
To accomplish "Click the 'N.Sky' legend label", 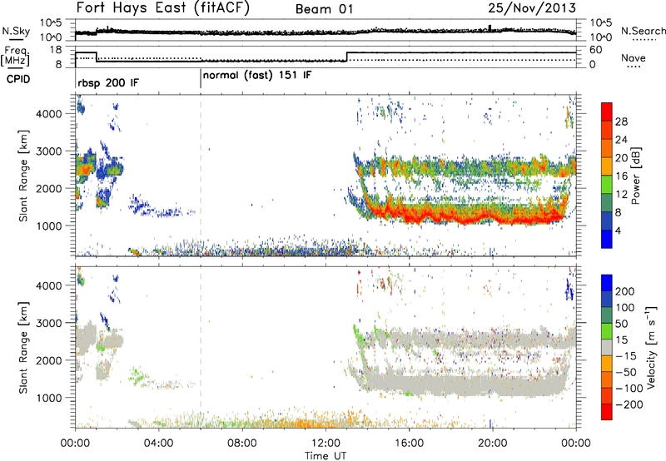I will (x=16, y=31).
